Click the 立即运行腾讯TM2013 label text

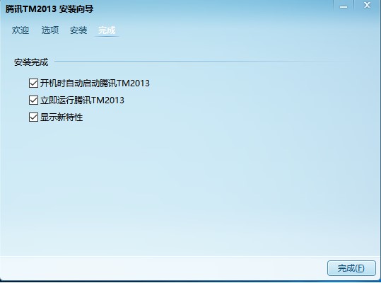[82, 100]
